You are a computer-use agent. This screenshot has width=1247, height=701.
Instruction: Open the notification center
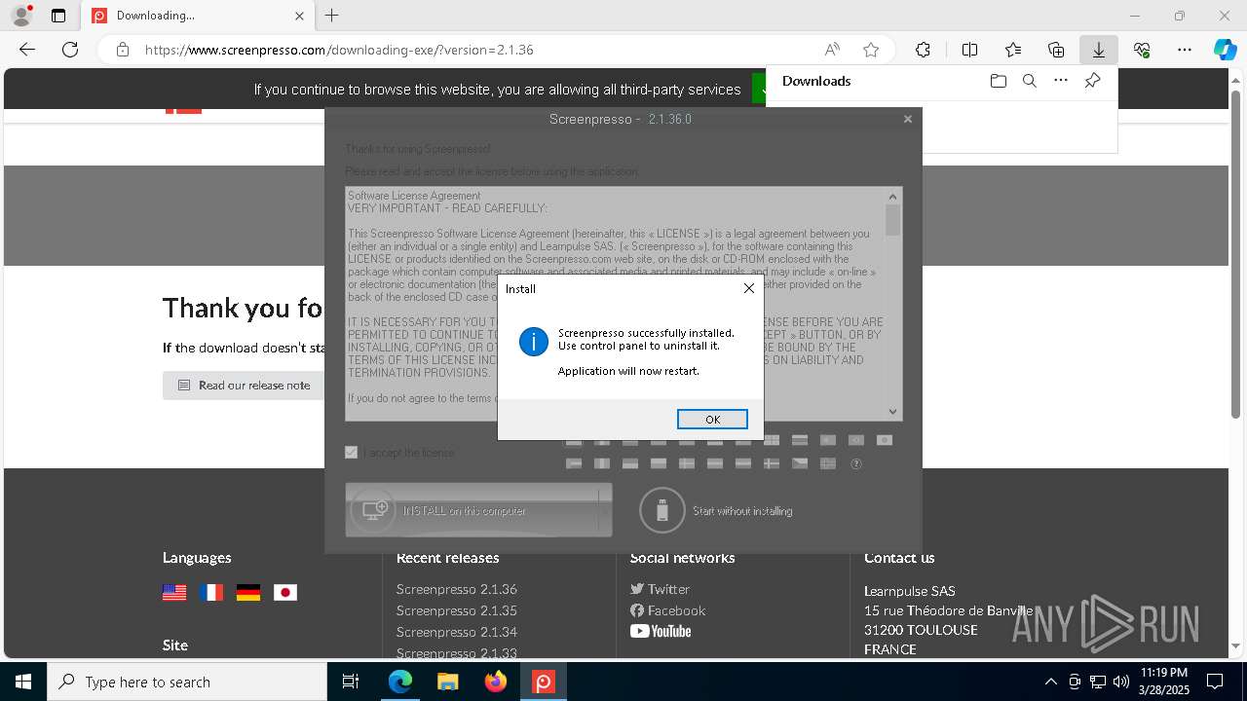(x=1215, y=682)
